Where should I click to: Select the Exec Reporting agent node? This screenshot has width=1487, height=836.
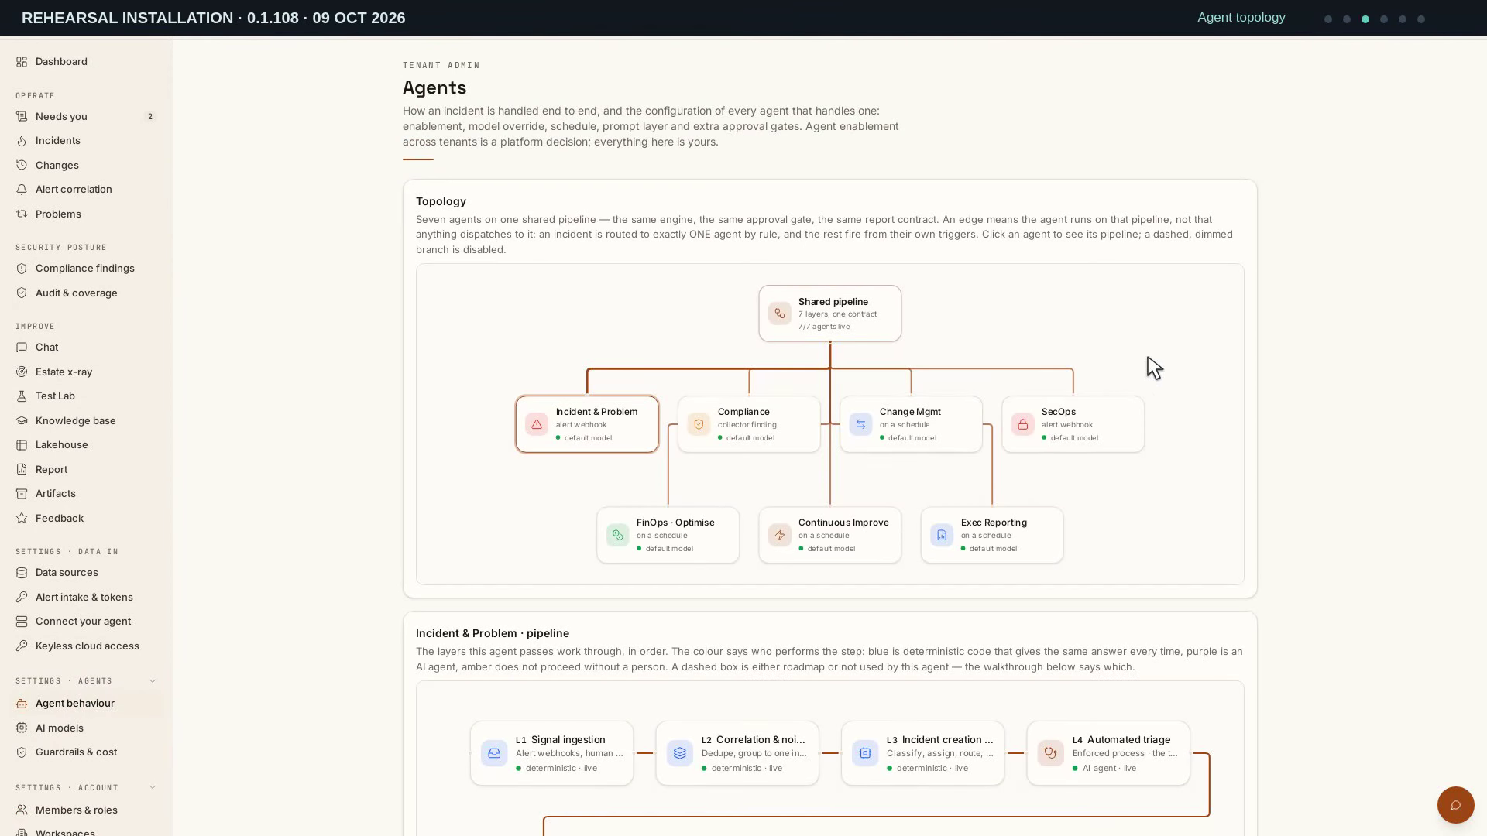[991, 535]
